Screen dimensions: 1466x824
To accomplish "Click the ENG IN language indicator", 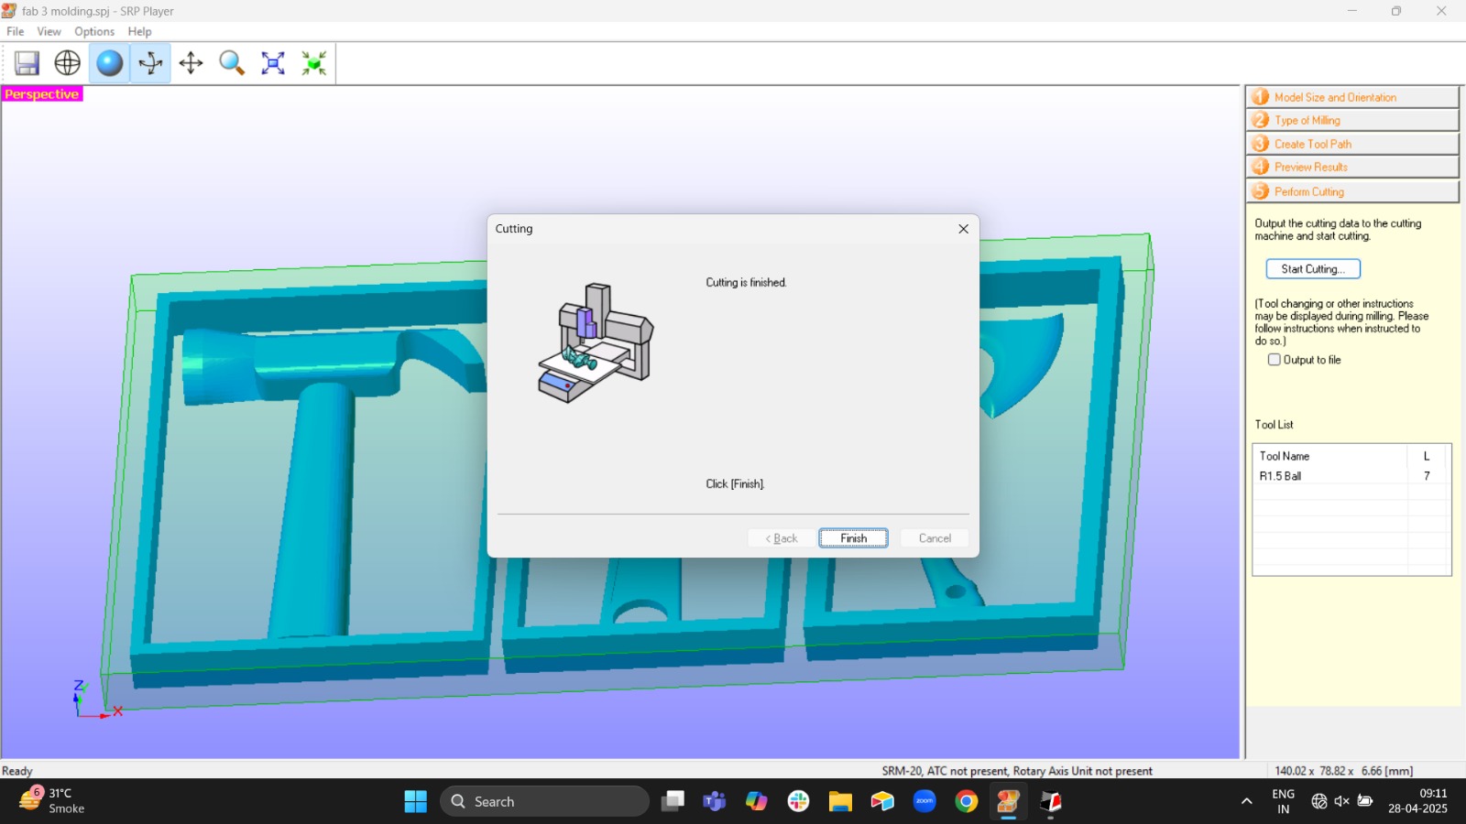I will pos(1284,801).
